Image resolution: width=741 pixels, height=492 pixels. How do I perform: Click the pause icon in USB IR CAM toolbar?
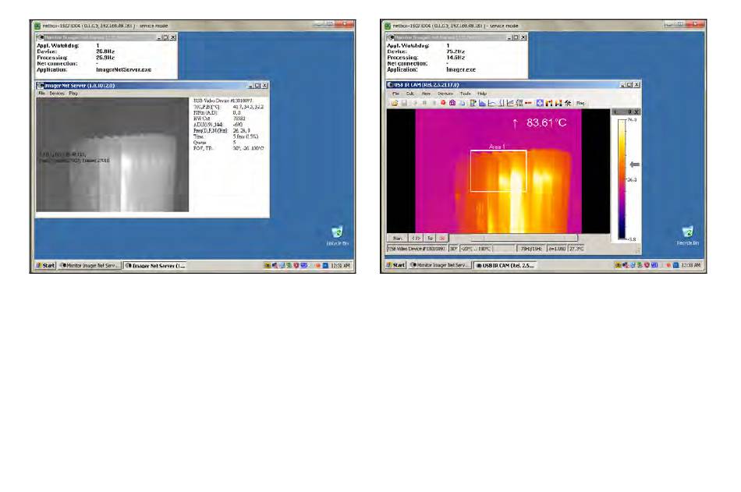[424, 103]
